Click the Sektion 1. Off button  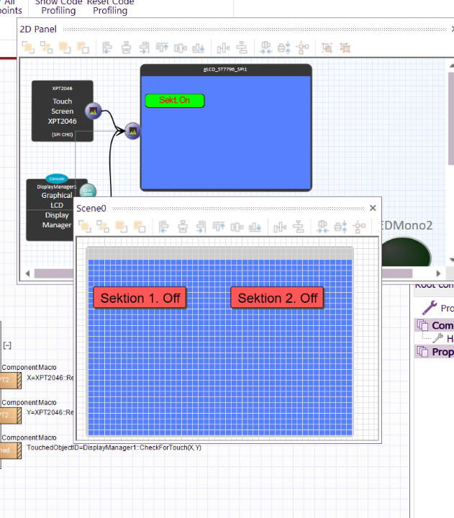coord(140,298)
